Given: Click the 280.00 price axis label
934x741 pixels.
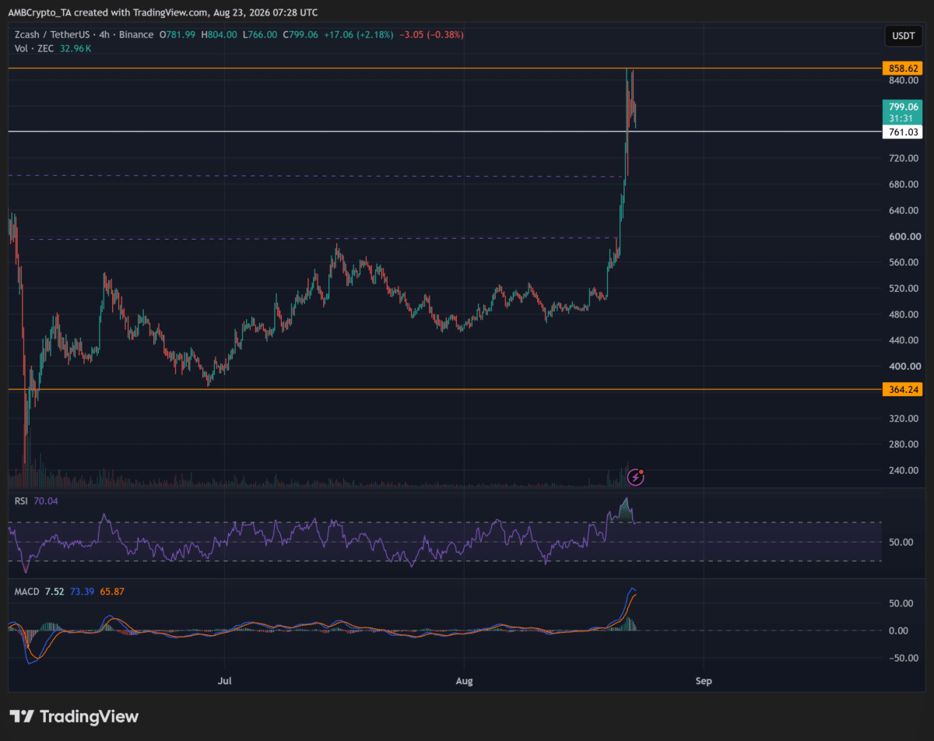Looking at the screenshot, I should pyautogui.click(x=904, y=444).
